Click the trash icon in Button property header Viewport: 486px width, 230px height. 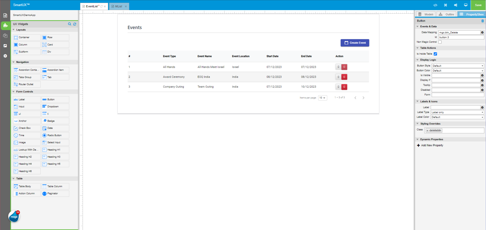click(x=482, y=21)
